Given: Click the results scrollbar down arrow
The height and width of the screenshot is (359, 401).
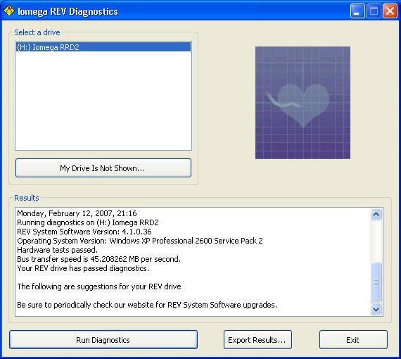Looking at the screenshot, I should pyautogui.click(x=376, y=309).
